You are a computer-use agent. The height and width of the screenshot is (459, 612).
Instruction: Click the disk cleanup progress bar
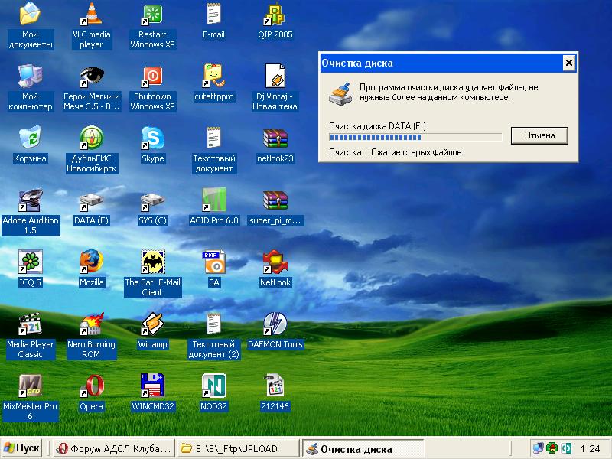coord(415,137)
